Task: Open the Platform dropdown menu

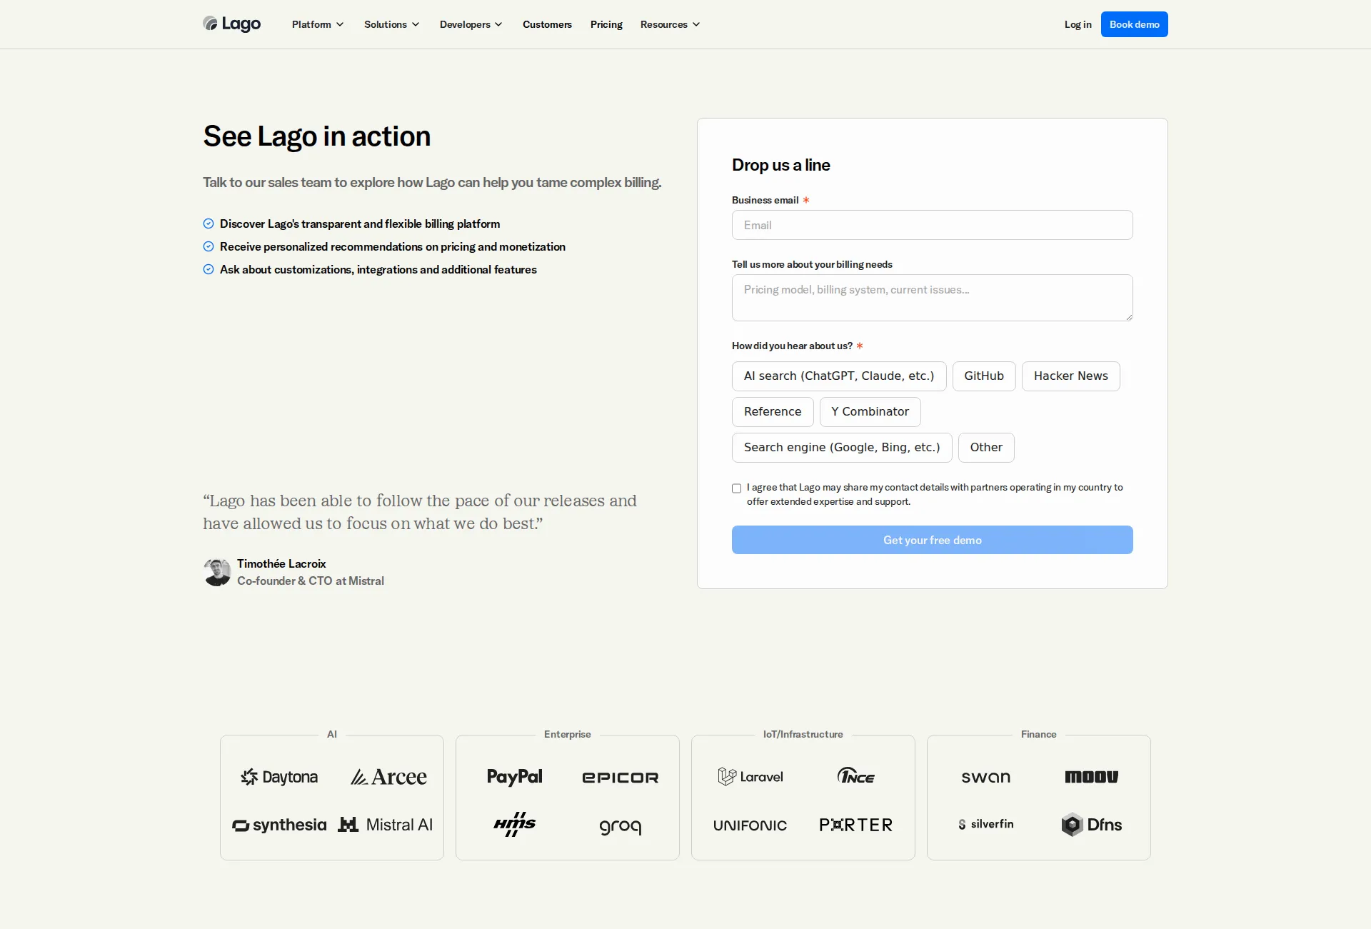Action: (317, 24)
